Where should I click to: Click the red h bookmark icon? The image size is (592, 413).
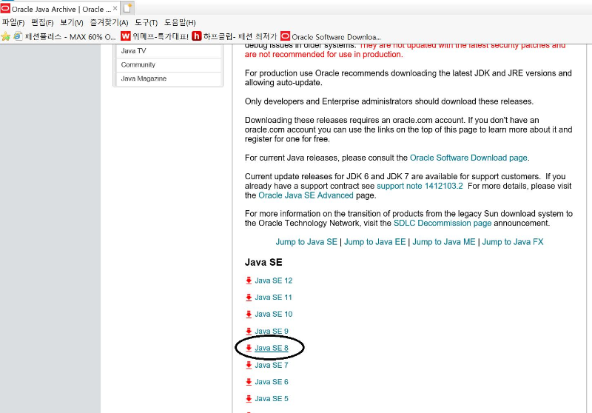(x=196, y=36)
